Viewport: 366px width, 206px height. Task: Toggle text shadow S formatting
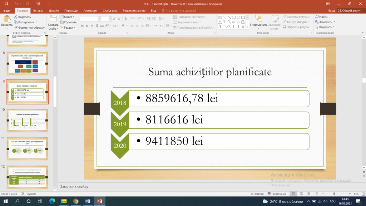pos(97,26)
